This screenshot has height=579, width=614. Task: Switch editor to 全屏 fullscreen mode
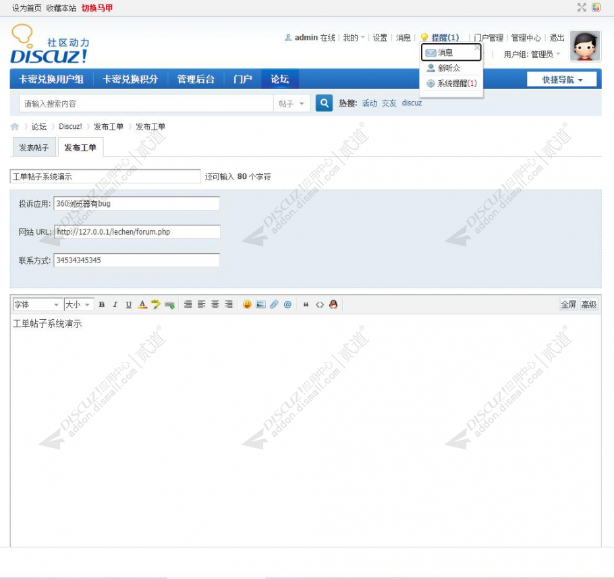569,304
